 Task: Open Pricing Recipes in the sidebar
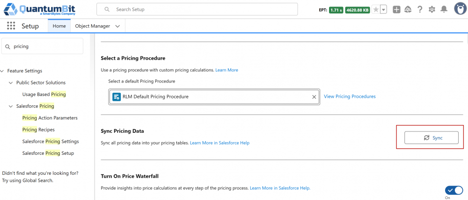click(x=38, y=130)
